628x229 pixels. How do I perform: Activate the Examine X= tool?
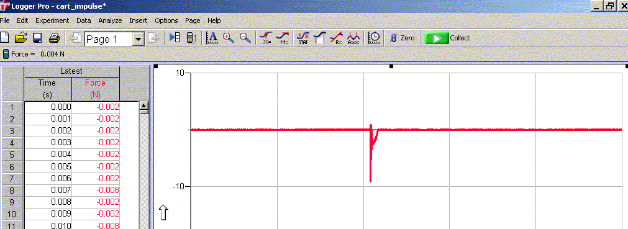[x=265, y=38]
